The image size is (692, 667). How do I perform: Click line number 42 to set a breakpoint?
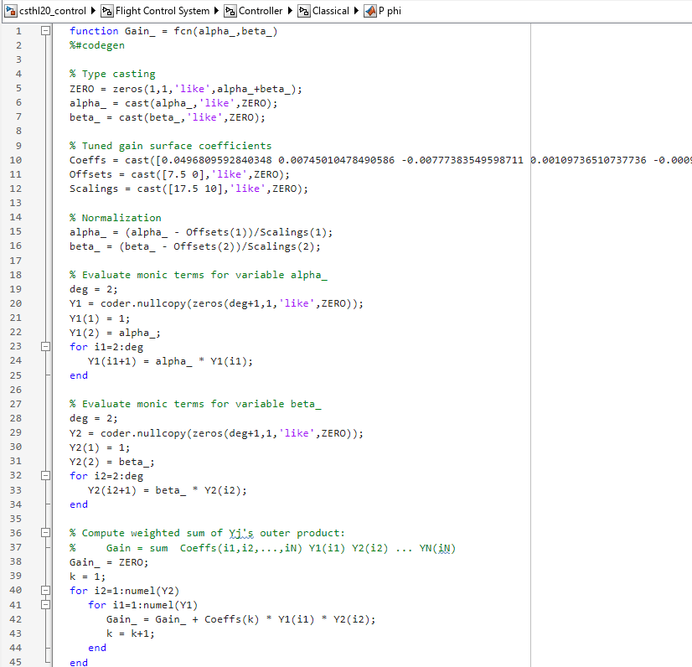pyautogui.click(x=18, y=618)
